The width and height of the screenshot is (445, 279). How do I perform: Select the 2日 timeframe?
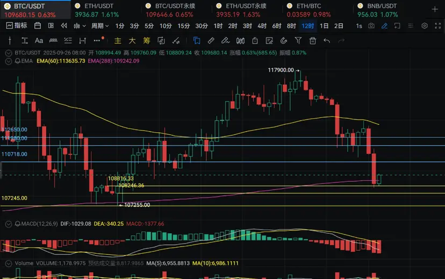coord(339,26)
